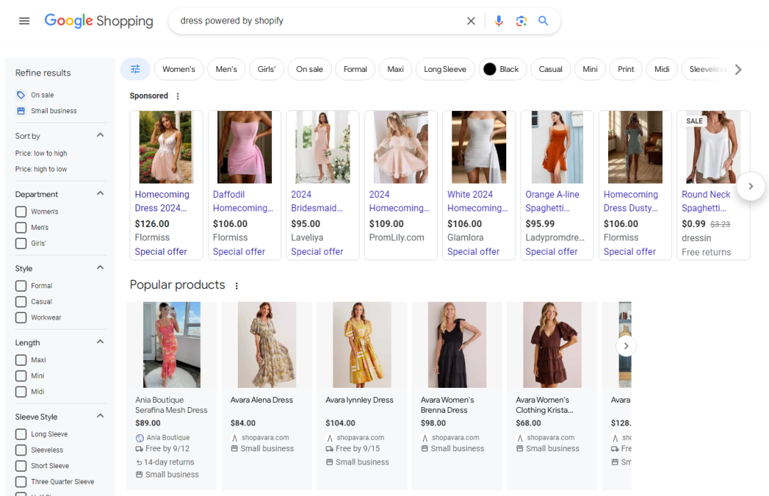The image size is (769, 496).
Task: Clear the search box text
Action: 471,21
